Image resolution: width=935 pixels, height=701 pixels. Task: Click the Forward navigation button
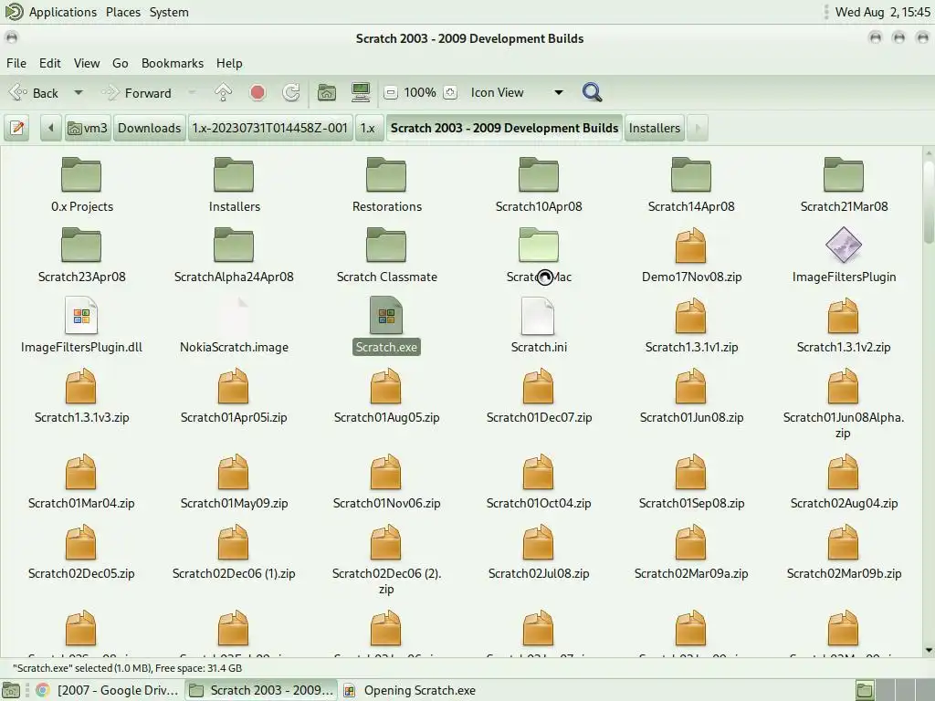point(137,93)
